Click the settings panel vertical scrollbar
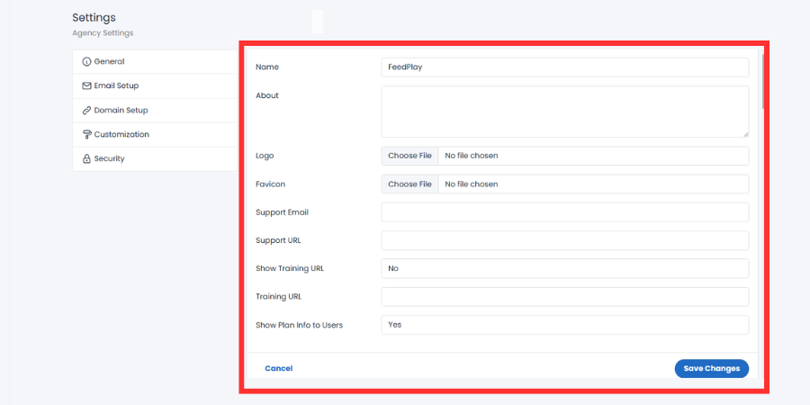 click(x=763, y=82)
